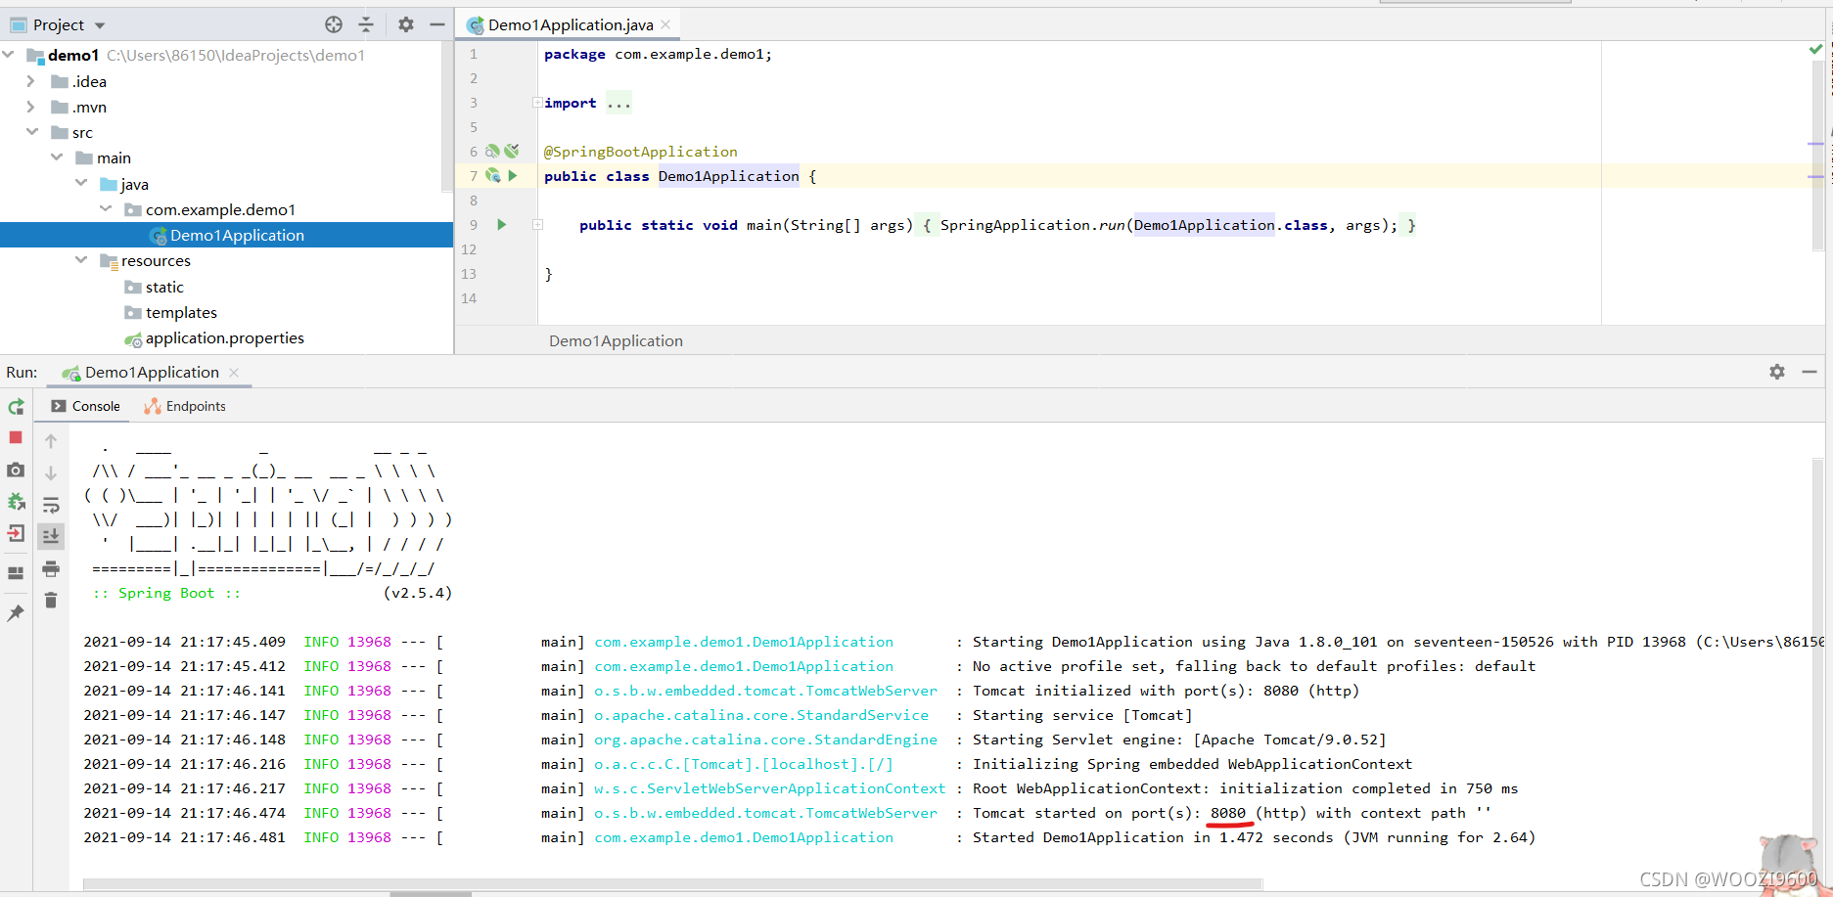Open the Project panel settings gear

[x=406, y=24]
